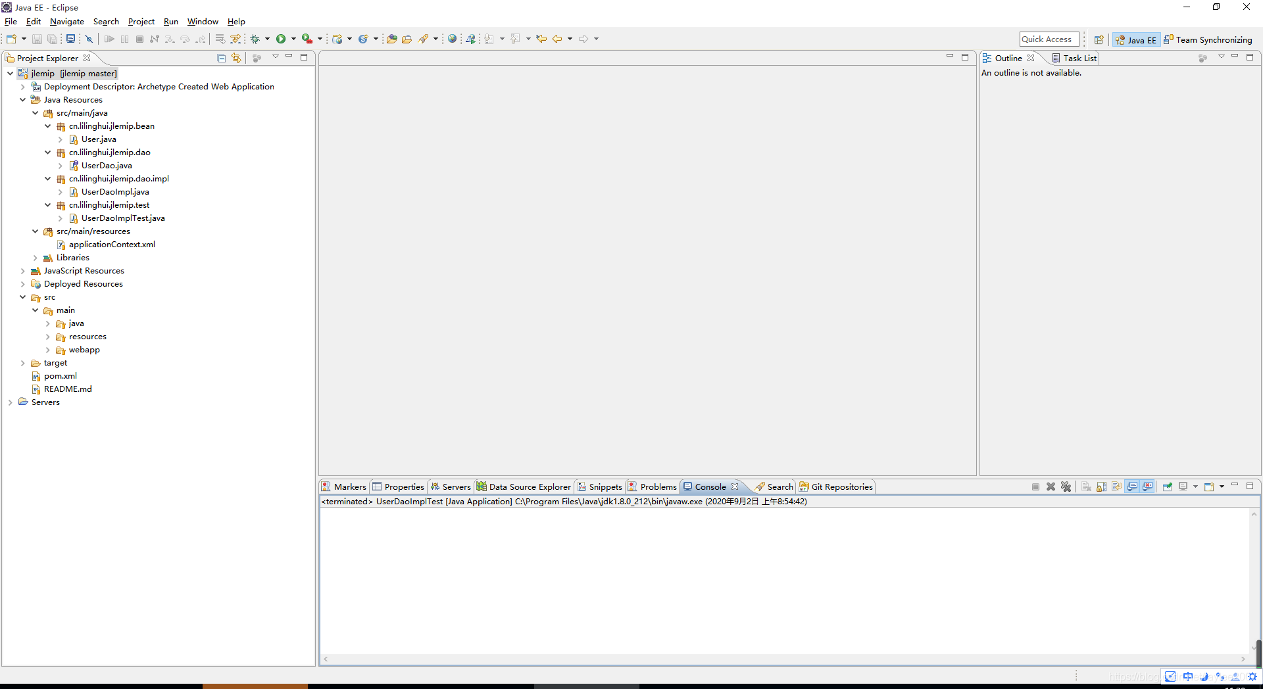This screenshot has width=1263, height=689.
Task: Run the application with green Run button
Action: tap(281, 39)
